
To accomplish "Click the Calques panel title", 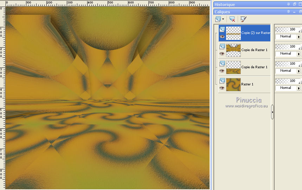I will click(222, 12).
